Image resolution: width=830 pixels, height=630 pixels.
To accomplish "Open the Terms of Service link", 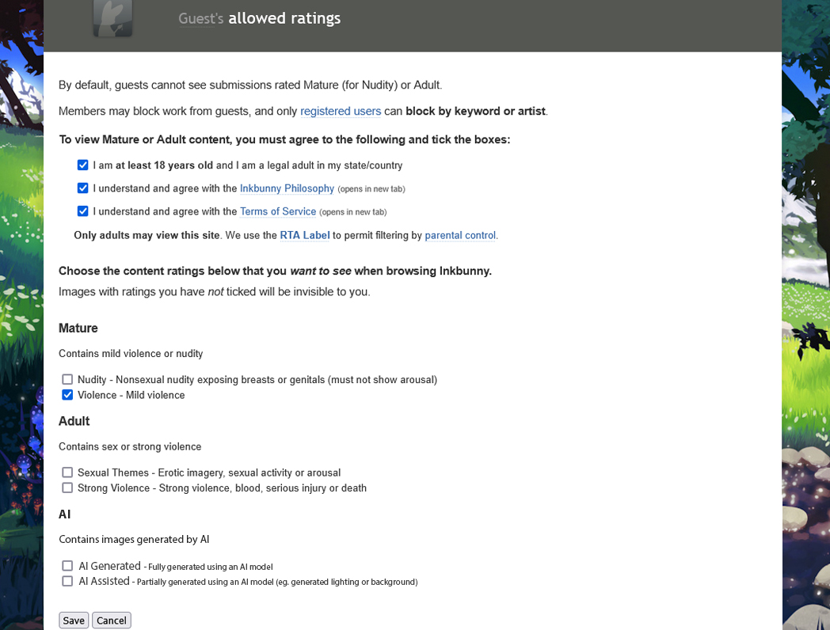I will (x=278, y=211).
